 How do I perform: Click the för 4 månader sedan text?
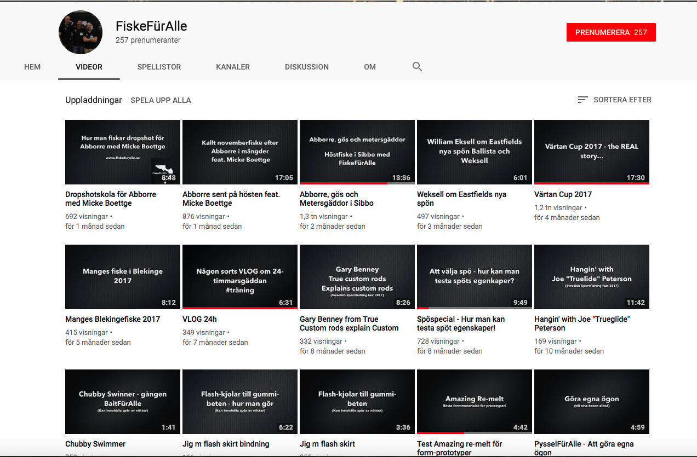(x=567, y=217)
